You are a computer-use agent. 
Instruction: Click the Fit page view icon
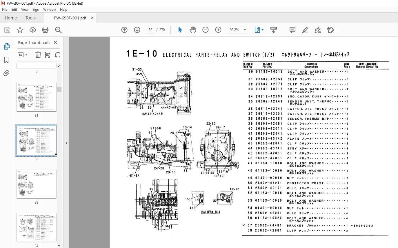tap(257, 30)
